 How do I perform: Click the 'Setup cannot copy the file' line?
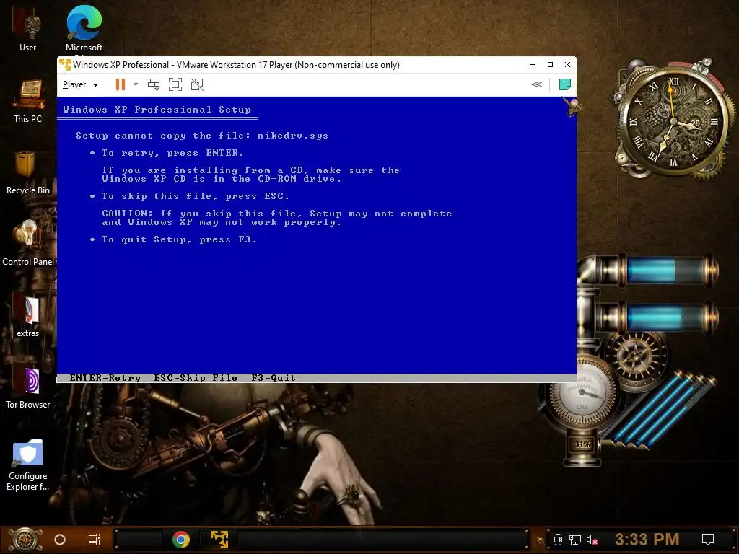[x=202, y=136]
